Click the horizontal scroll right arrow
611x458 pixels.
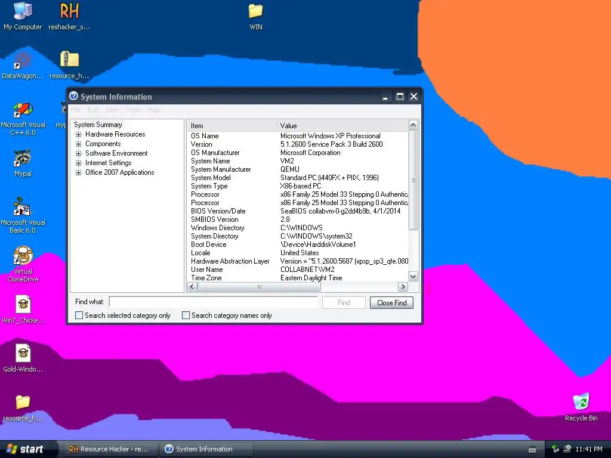pyautogui.click(x=403, y=287)
